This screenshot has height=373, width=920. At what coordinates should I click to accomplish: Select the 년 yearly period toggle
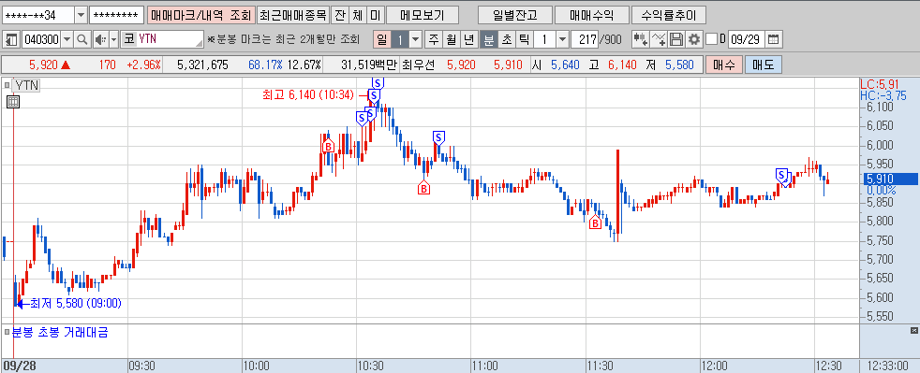click(468, 40)
